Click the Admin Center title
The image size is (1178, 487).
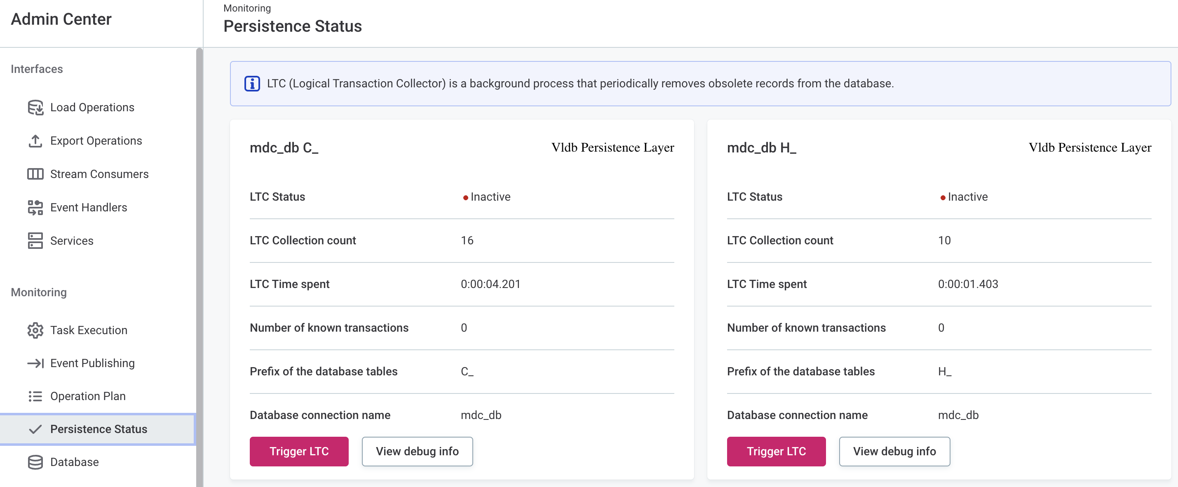pyautogui.click(x=61, y=19)
